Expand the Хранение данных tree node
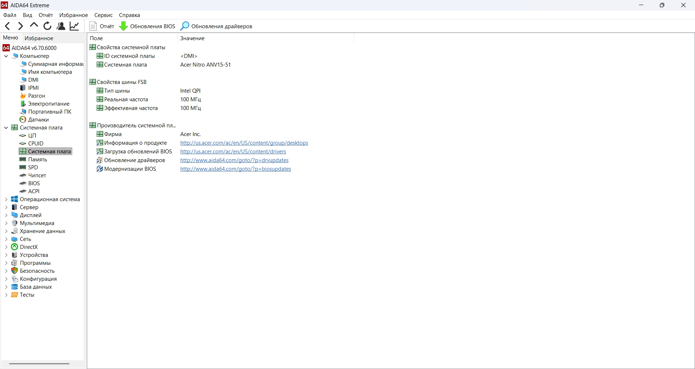 tap(6, 231)
